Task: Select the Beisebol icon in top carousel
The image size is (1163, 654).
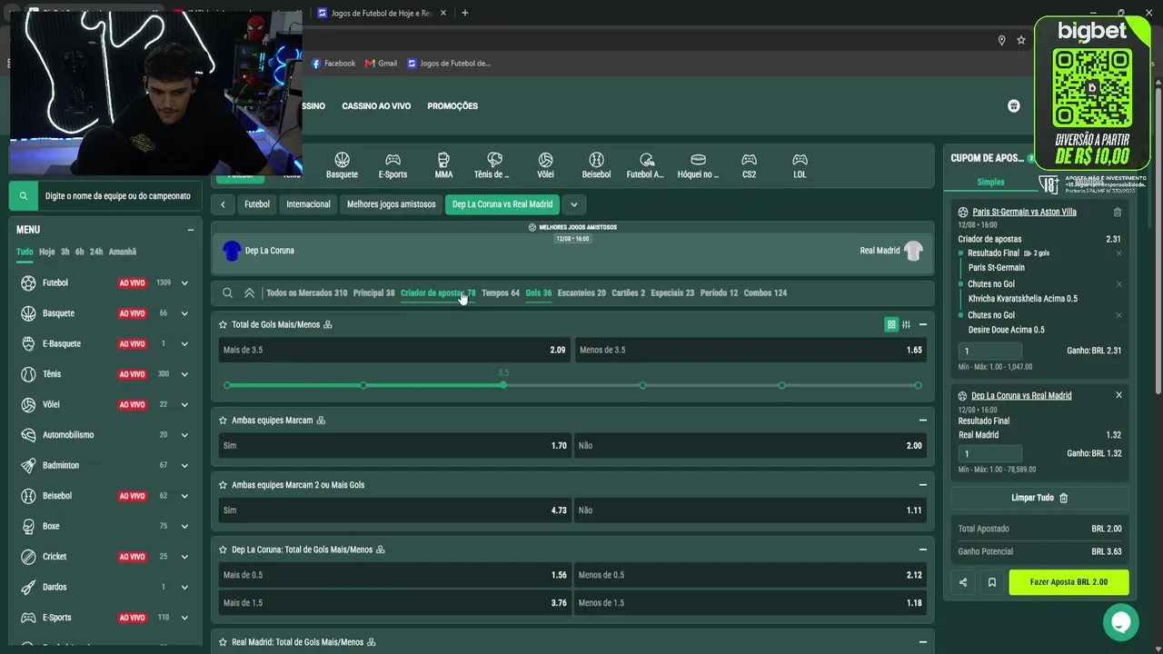Action: coord(596,165)
